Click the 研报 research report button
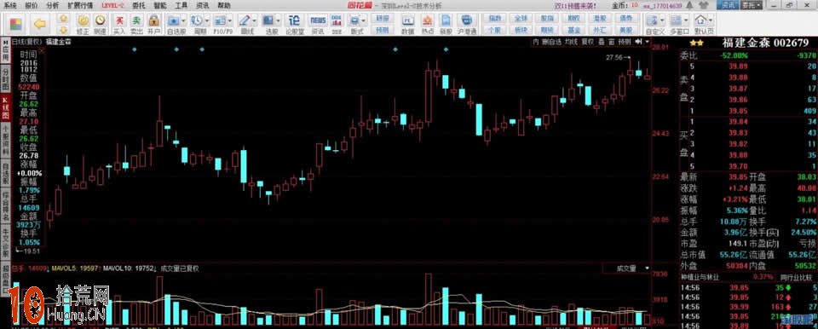 click(x=383, y=17)
